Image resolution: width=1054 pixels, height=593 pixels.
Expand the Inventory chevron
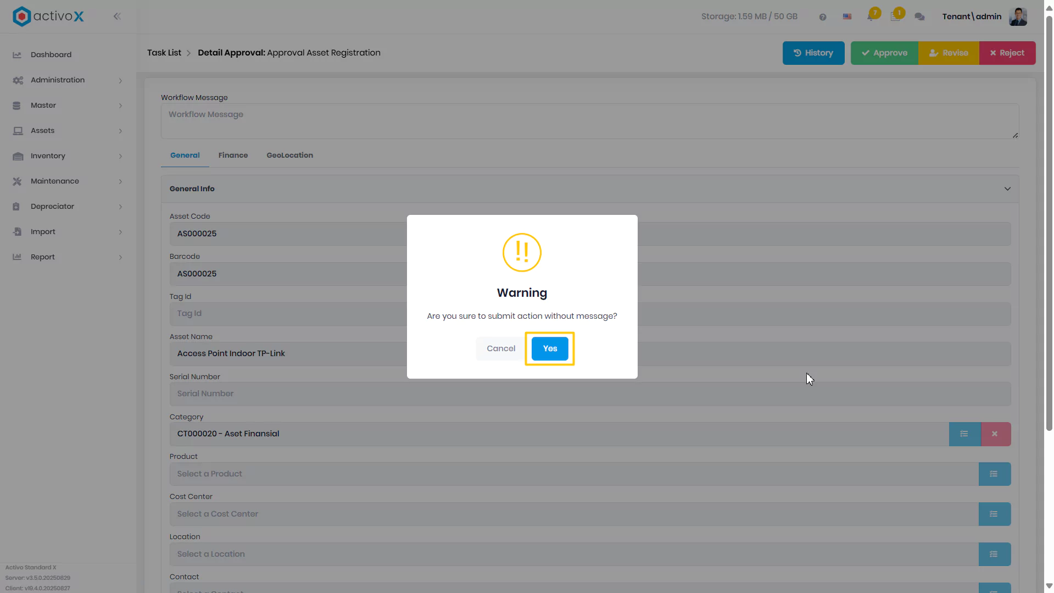pyautogui.click(x=120, y=157)
